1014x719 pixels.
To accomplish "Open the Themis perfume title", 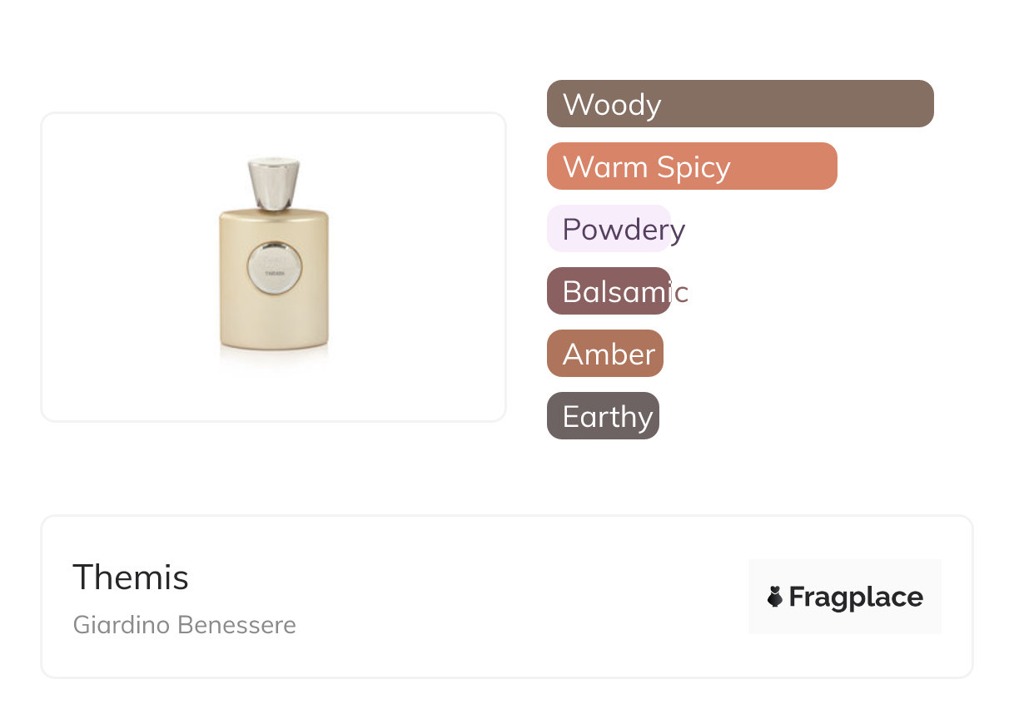I will (x=131, y=577).
